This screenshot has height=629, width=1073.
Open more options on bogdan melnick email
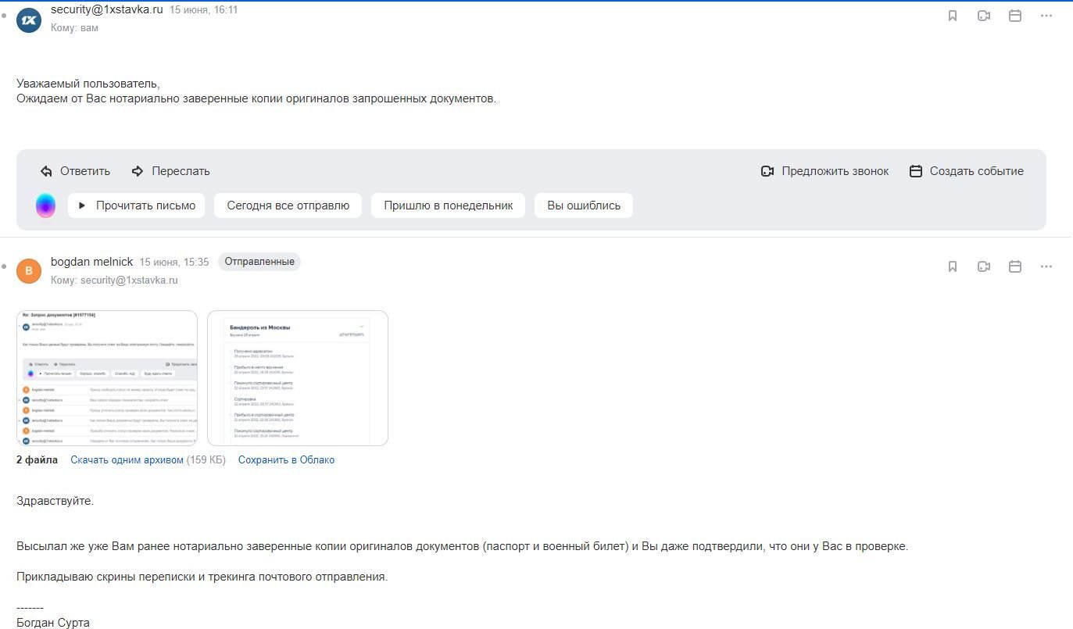(1046, 266)
